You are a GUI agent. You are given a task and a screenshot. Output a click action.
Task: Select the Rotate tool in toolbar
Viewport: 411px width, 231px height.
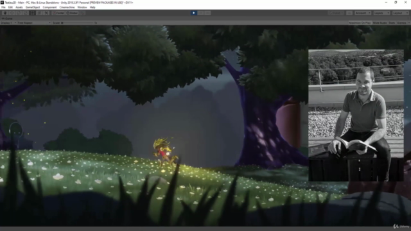(19, 13)
